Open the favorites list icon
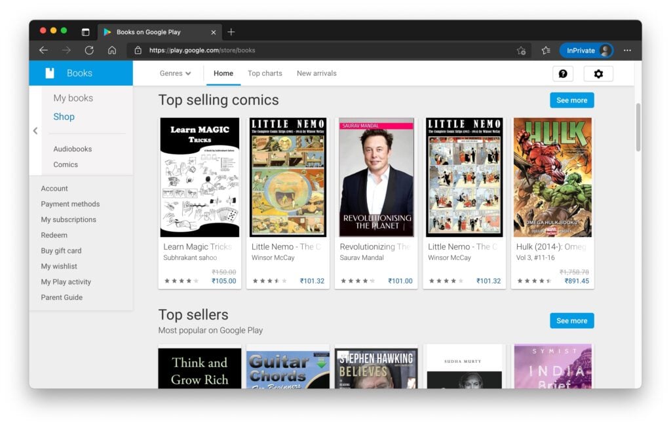Screen dimensions: 671x427 tap(546, 50)
